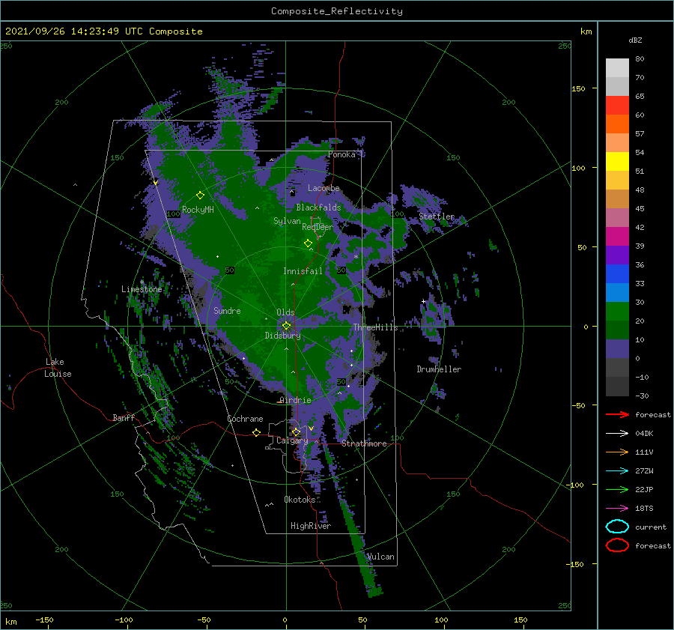Click the Stettler label
Screen dimensions: 674x630
pos(437,216)
